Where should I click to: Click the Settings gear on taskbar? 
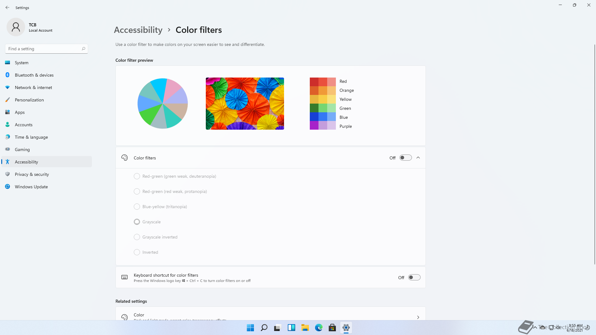click(x=346, y=328)
